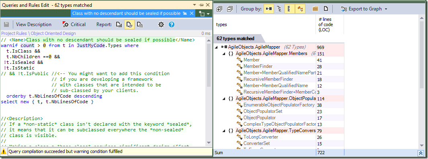Click the Save query disk icon
This screenshot has width=428, height=159.
[6, 24]
